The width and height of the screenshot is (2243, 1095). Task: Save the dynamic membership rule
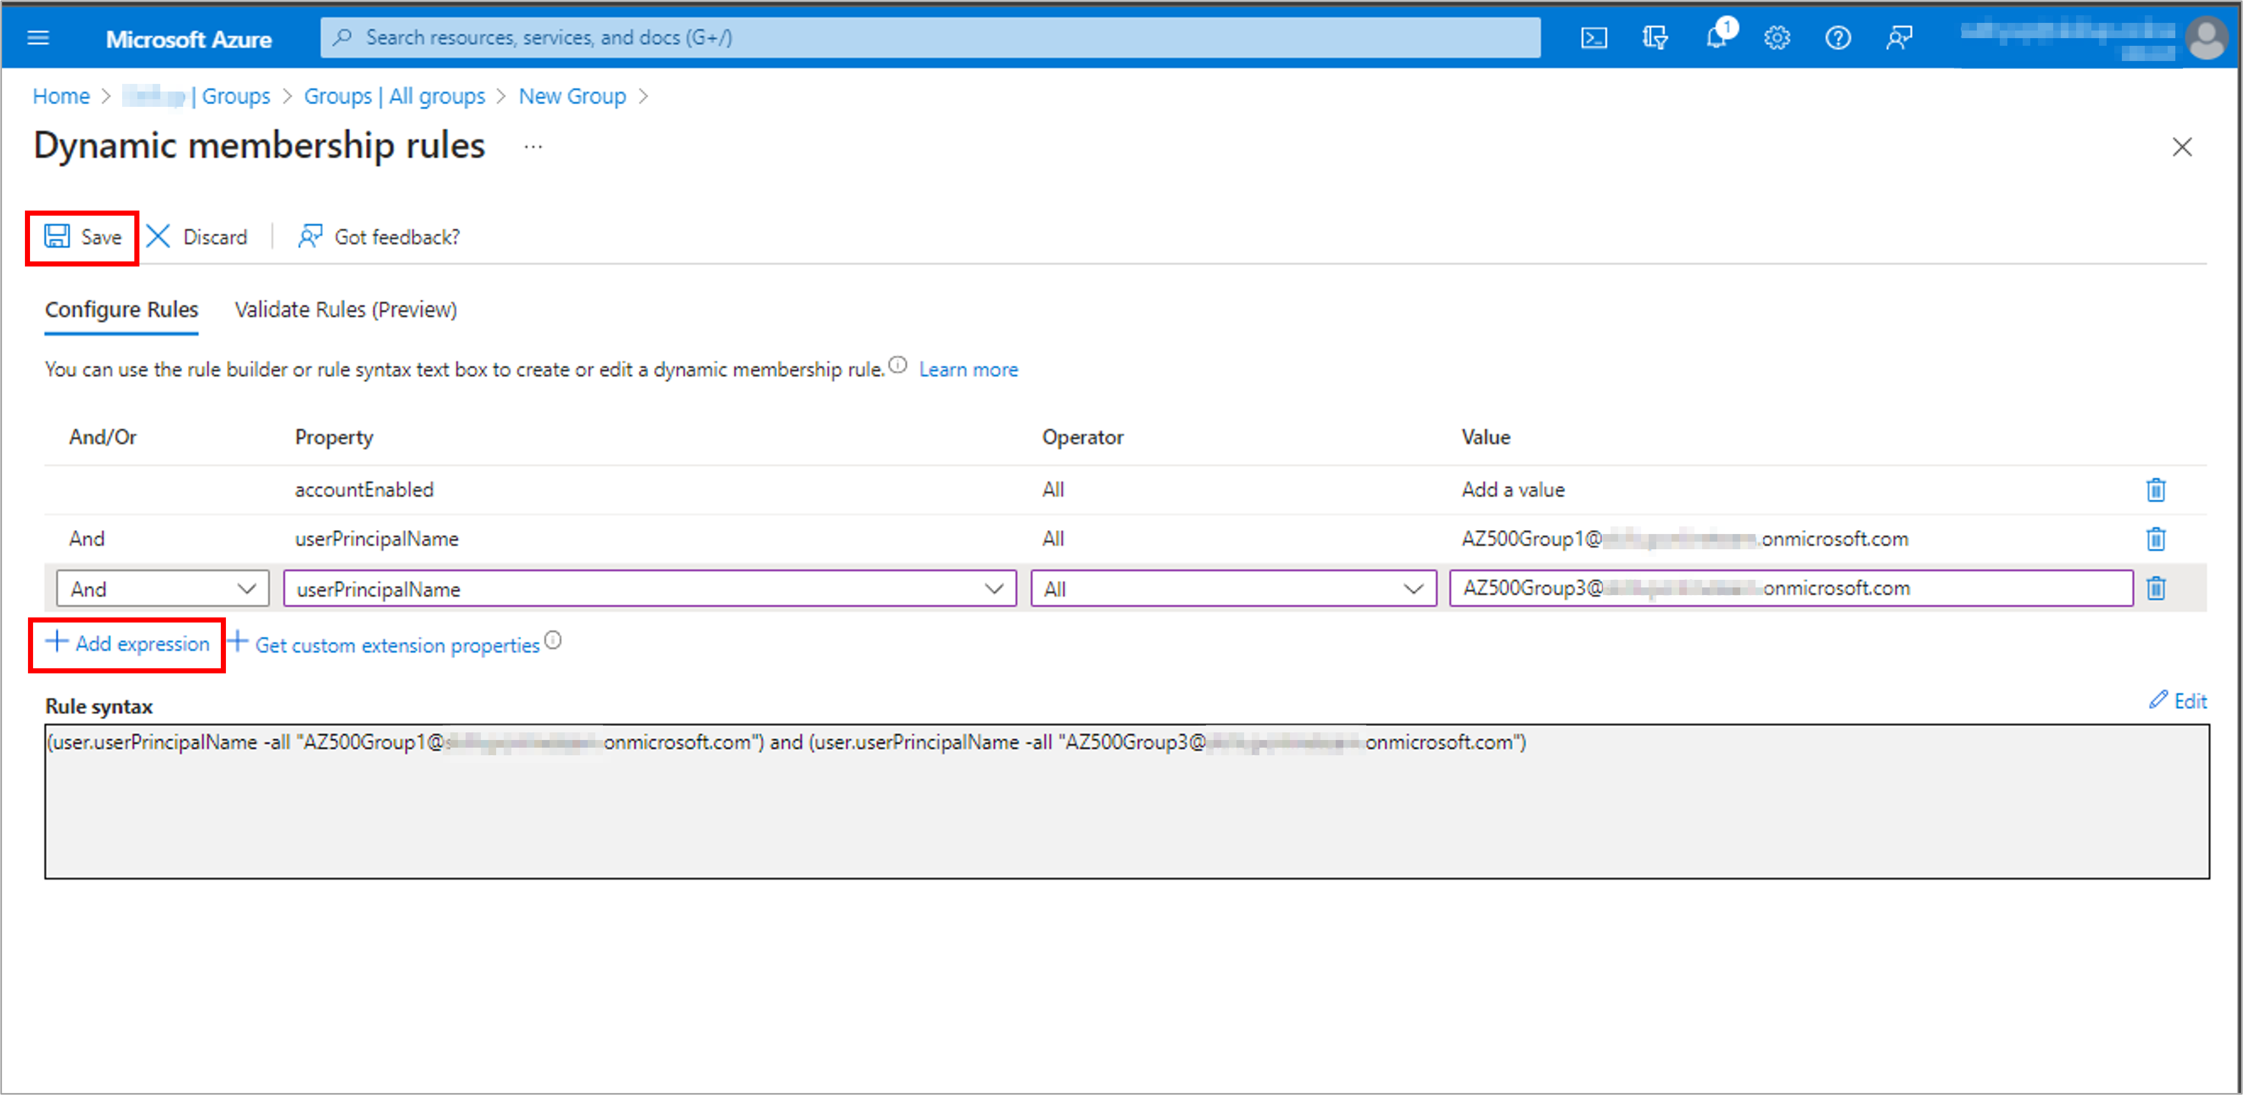coord(83,237)
